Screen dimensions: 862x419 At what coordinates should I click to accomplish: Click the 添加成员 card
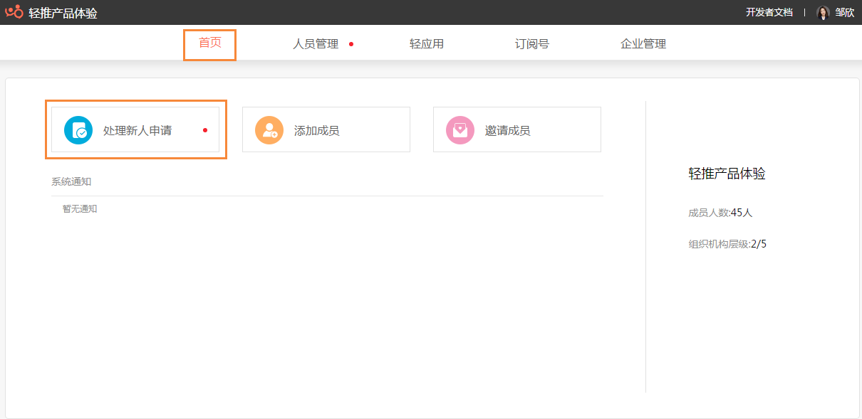point(326,129)
